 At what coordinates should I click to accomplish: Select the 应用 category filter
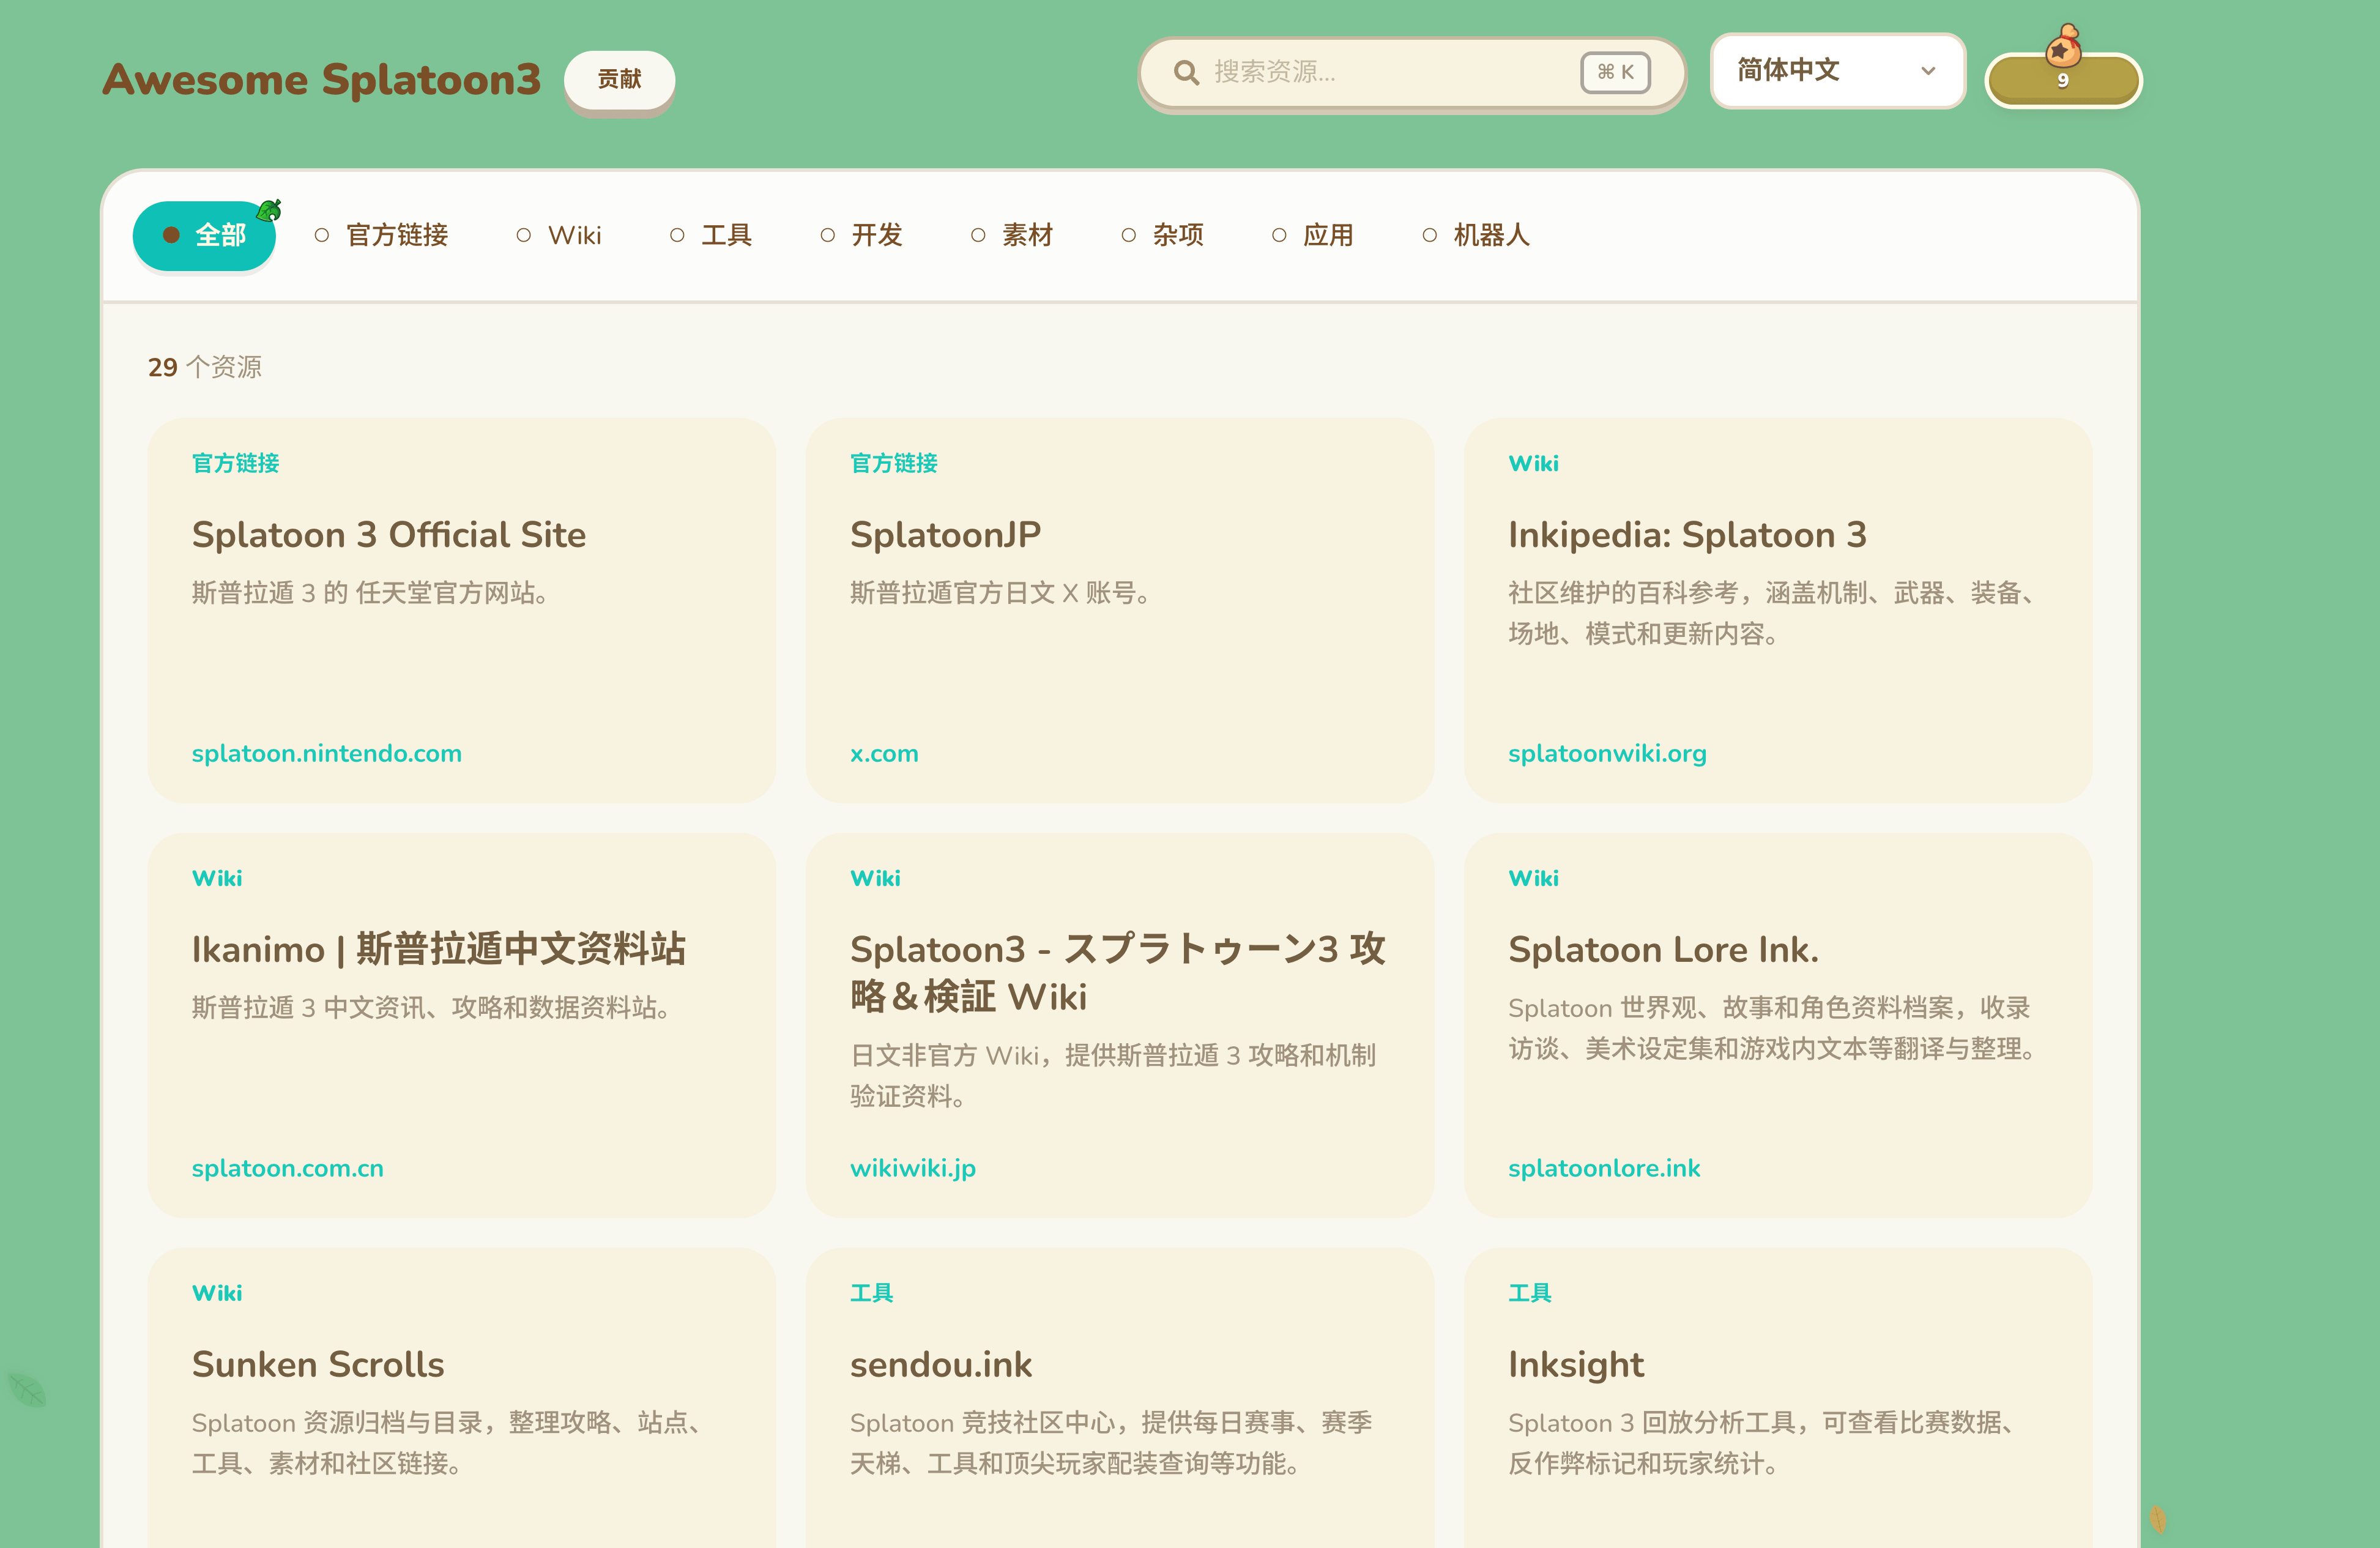[1312, 235]
